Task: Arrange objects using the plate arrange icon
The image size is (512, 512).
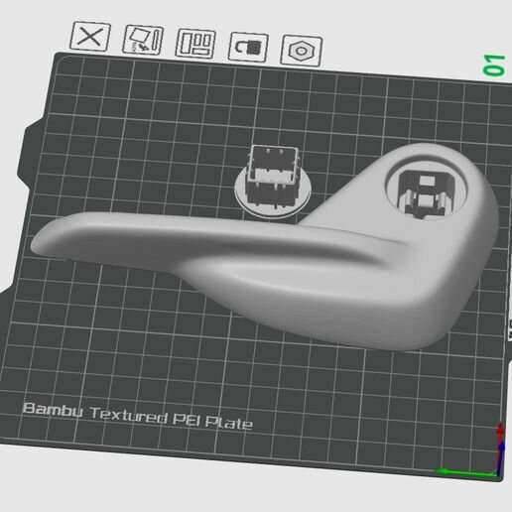Action: pyautogui.click(x=195, y=44)
